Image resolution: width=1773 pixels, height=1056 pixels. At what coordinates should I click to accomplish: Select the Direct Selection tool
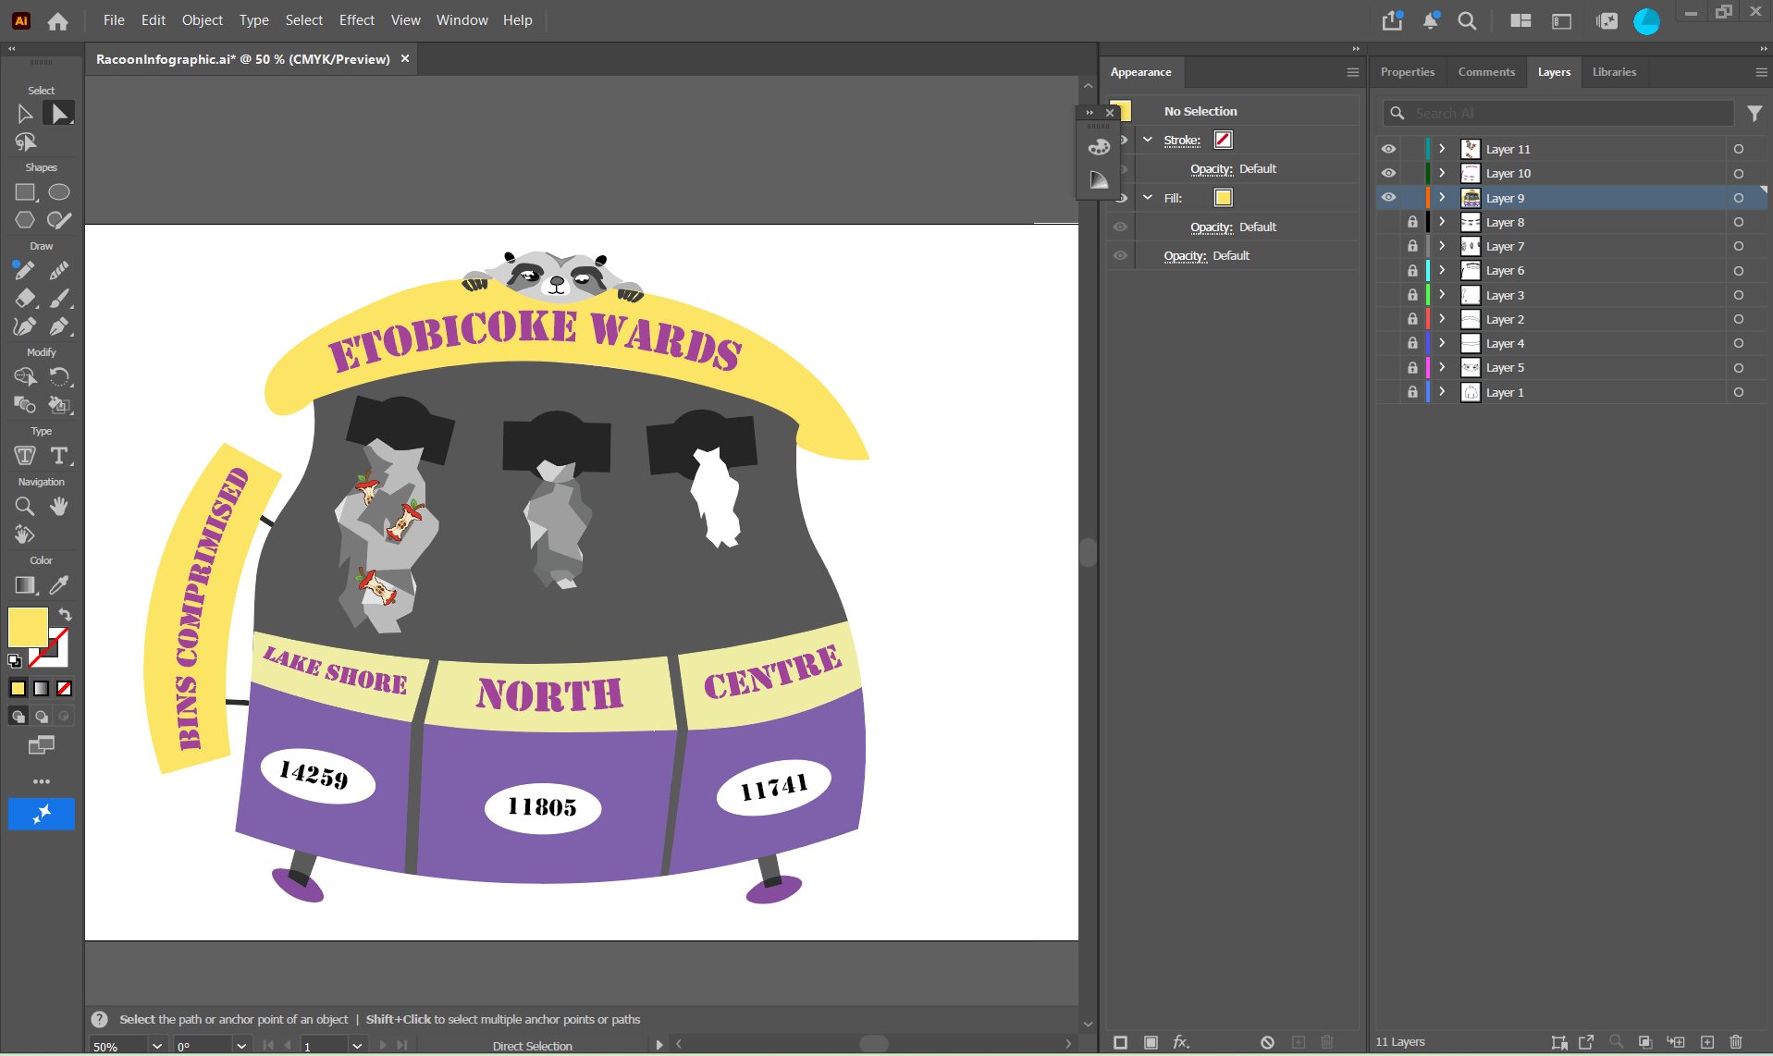(x=59, y=114)
